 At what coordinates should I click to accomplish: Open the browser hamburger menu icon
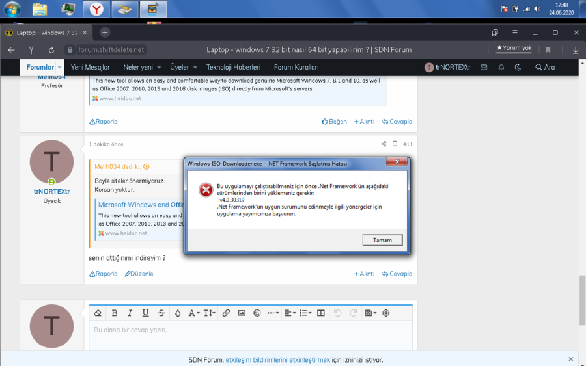(x=514, y=33)
